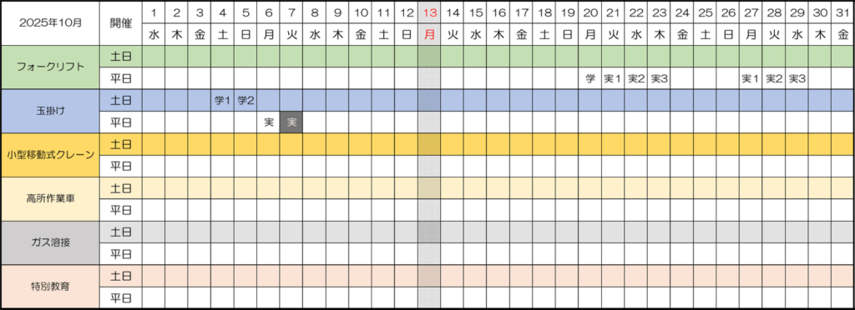The width and height of the screenshot is (855, 310).
Task: Select the 小型移動式クレーン course label
Action: 51,155
